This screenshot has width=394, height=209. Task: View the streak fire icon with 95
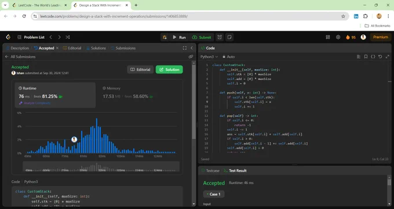[351, 37]
